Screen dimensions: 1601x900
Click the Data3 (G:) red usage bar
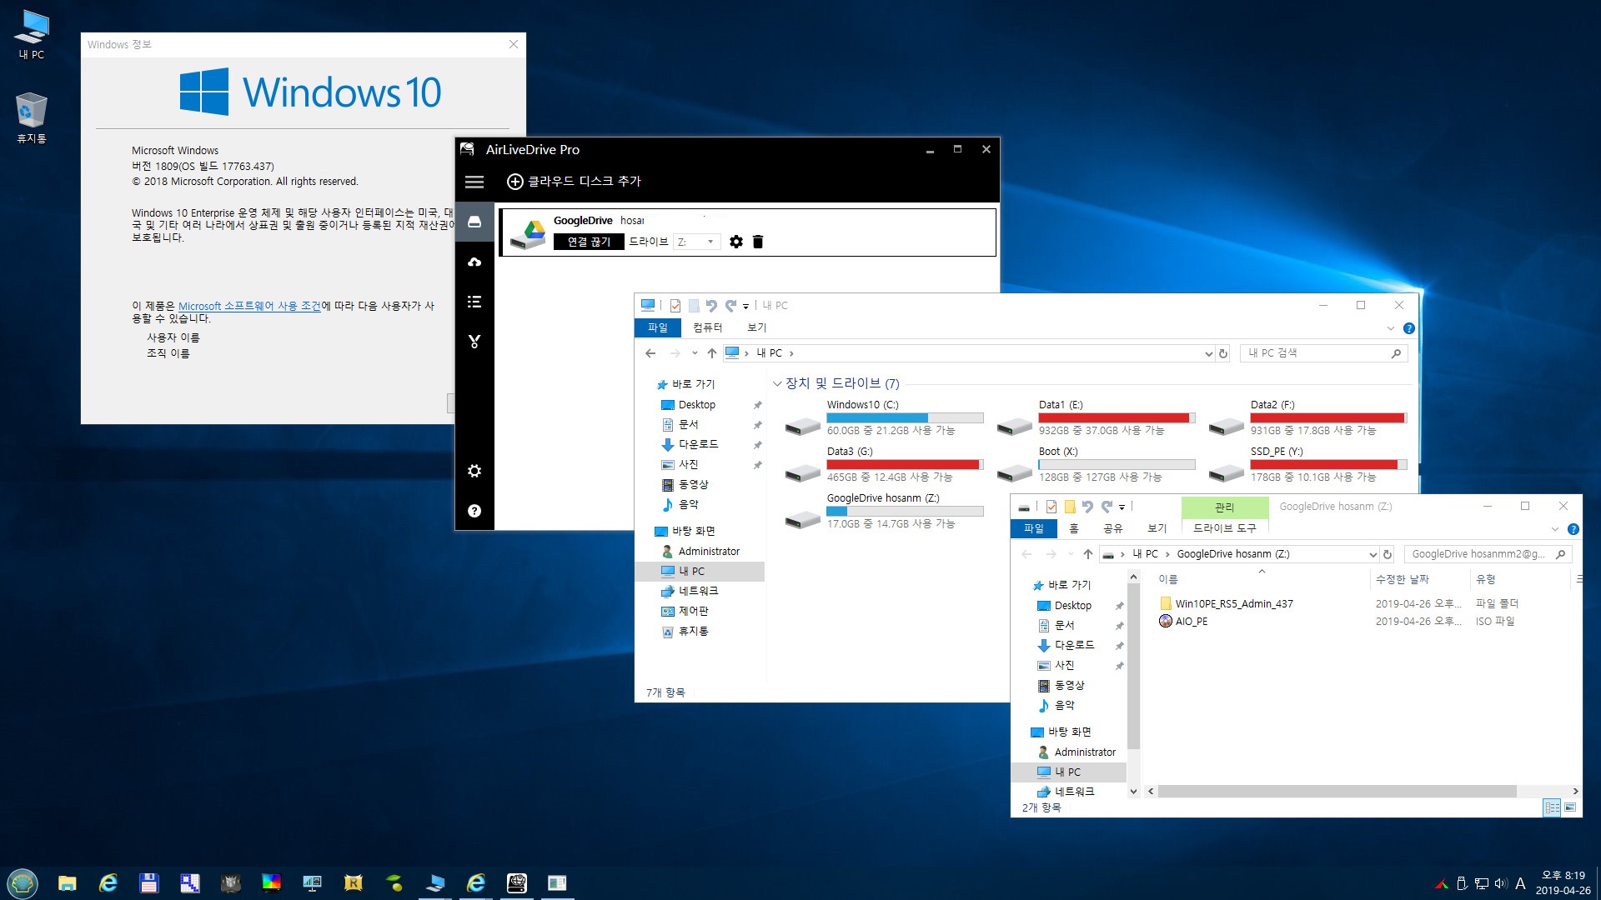905,464
